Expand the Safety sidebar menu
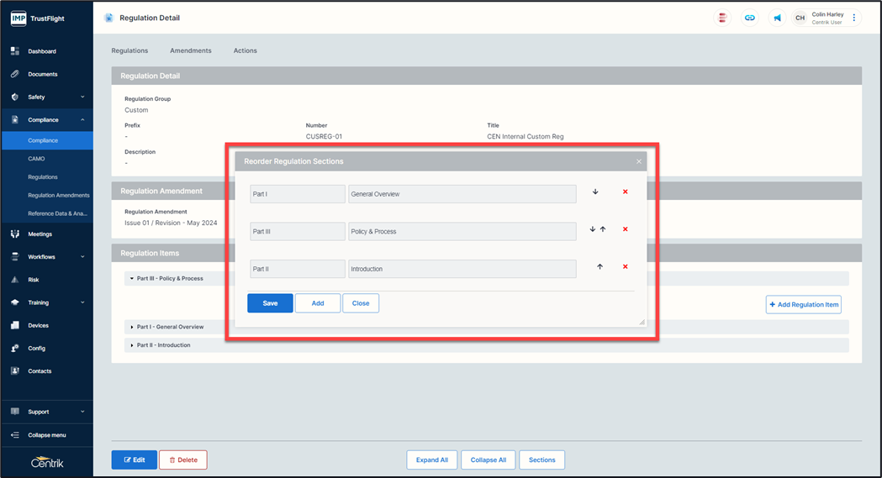 tap(46, 97)
